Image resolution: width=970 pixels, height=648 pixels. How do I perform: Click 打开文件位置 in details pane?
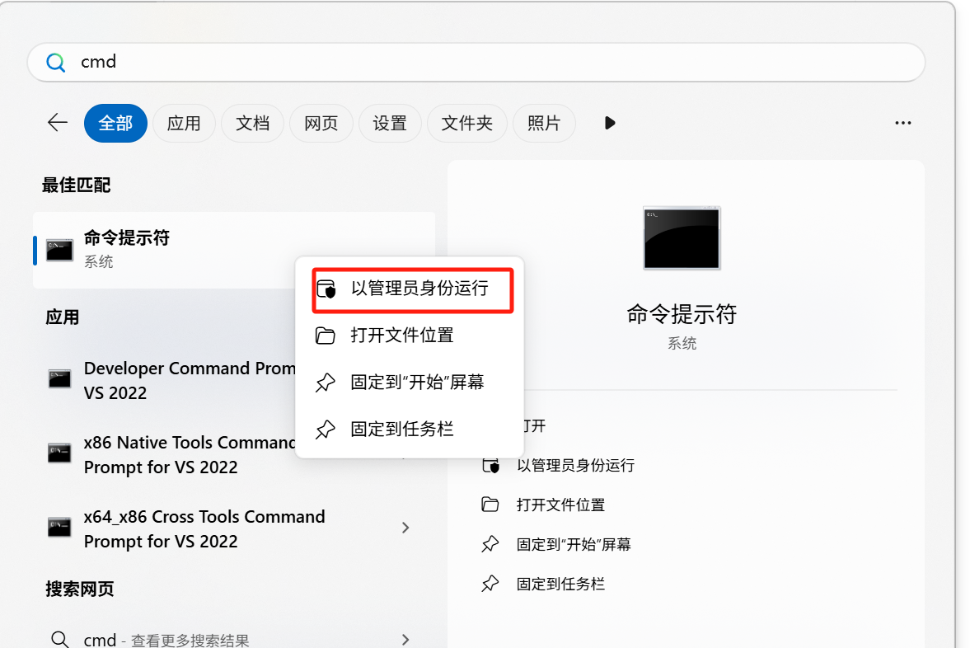click(x=560, y=505)
